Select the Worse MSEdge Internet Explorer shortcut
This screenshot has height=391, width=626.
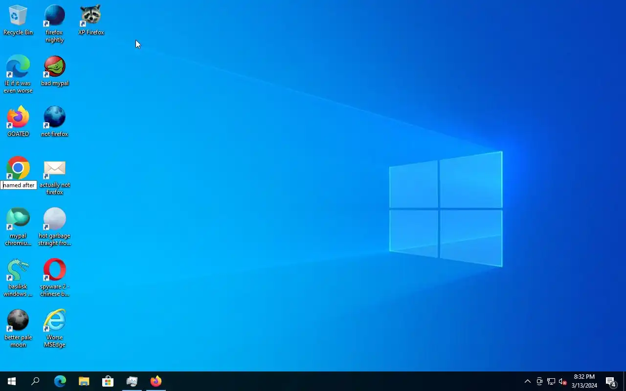[54, 328]
